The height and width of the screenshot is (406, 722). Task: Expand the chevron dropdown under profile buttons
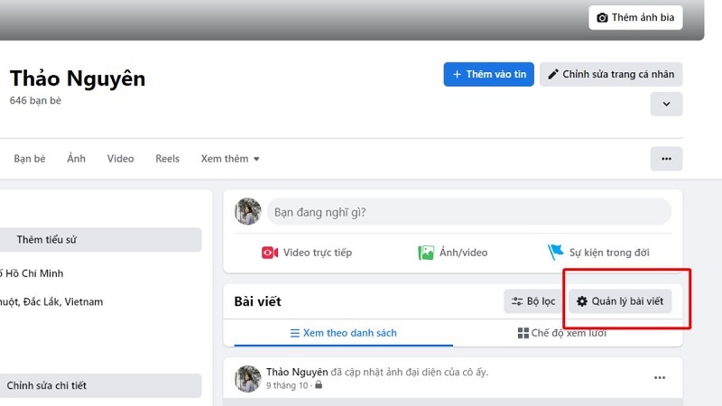coord(666,104)
